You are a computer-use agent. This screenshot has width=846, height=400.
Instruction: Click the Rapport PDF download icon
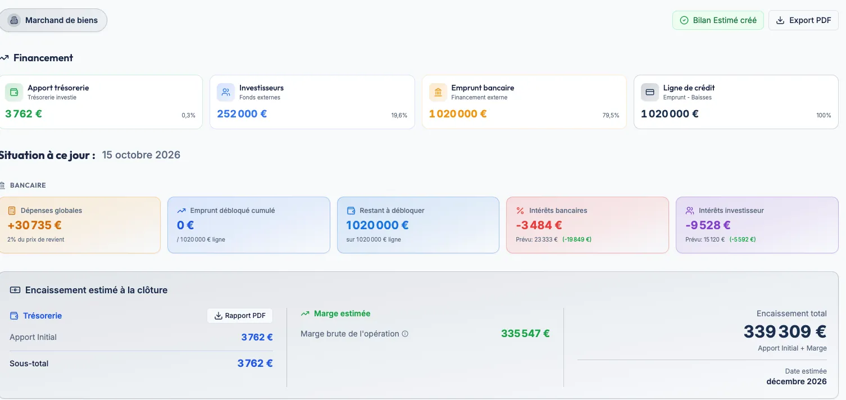[x=219, y=316]
